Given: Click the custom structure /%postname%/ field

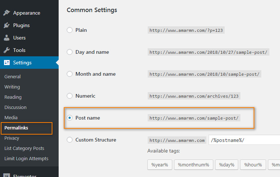Looking at the screenshot, I should point(244,140).
